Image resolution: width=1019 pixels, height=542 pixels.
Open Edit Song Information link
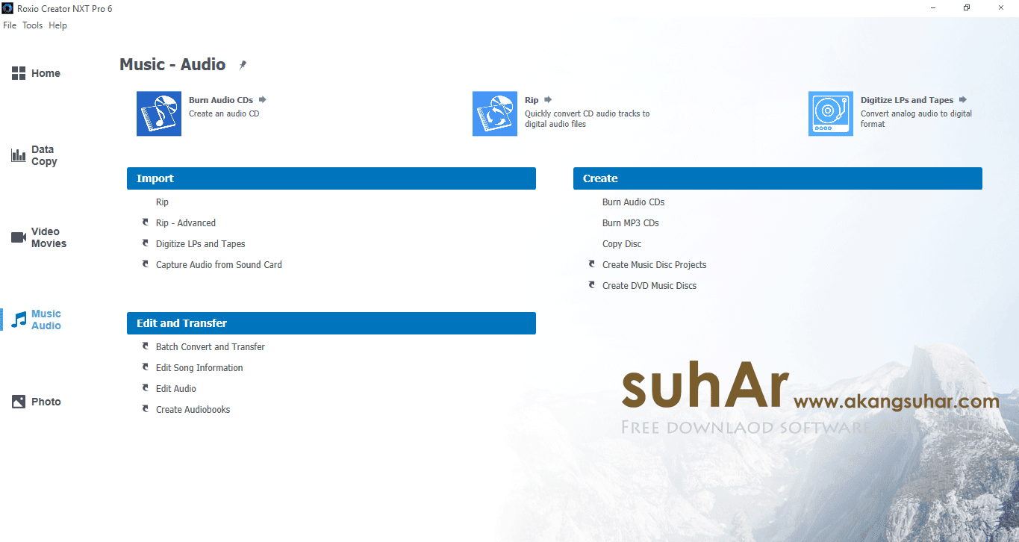click(x=199, y=368)
